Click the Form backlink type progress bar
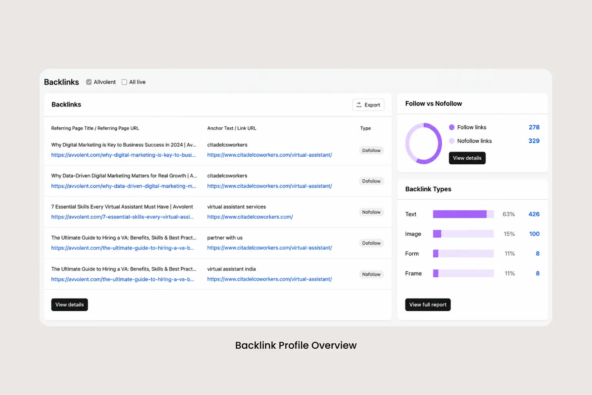 click(x=463, y=253)
